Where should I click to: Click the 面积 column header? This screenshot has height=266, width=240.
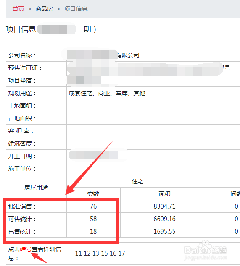click(x=164, y=194)
